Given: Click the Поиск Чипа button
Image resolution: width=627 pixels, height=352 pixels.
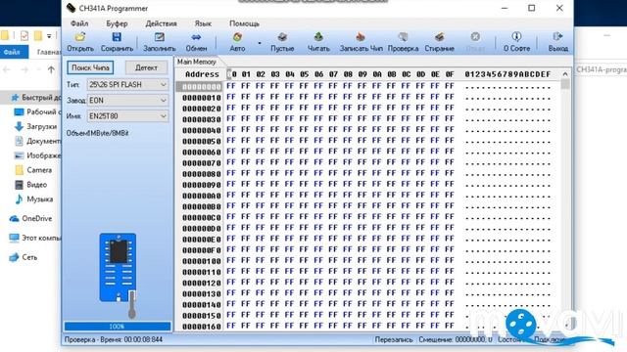Looking at the screenshot, I should click(x=90, y=67).
